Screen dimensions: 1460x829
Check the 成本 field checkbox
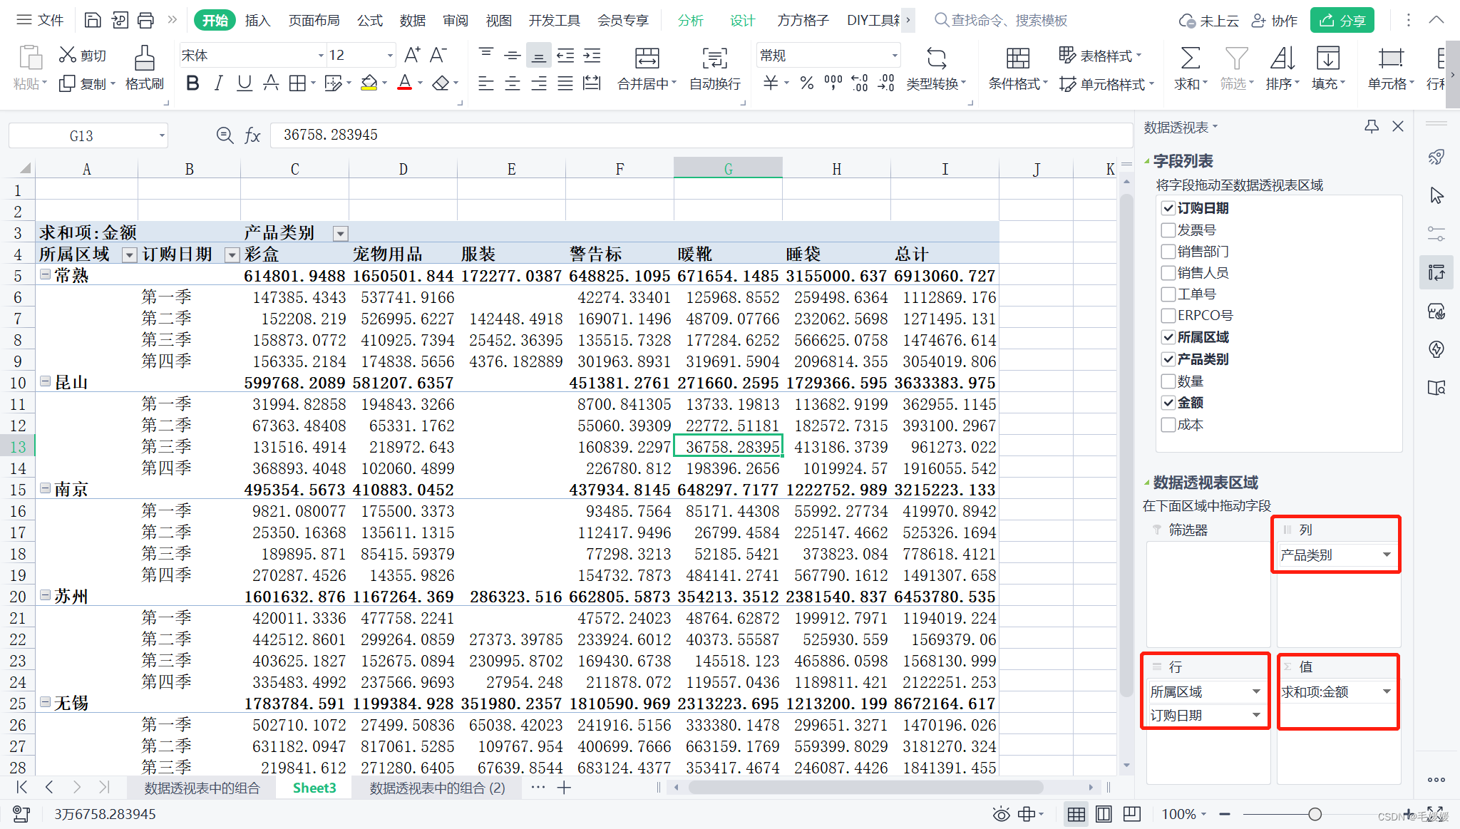click(x=1168, y=425)
